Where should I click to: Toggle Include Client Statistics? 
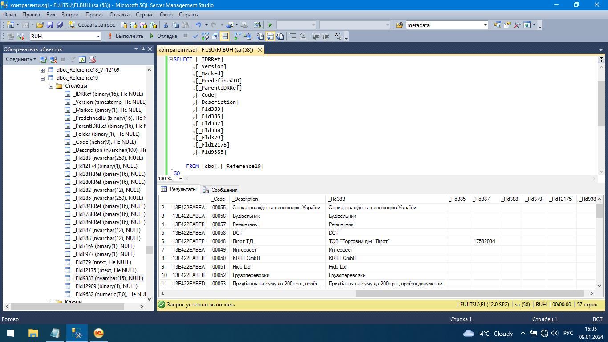click(247, 36)
